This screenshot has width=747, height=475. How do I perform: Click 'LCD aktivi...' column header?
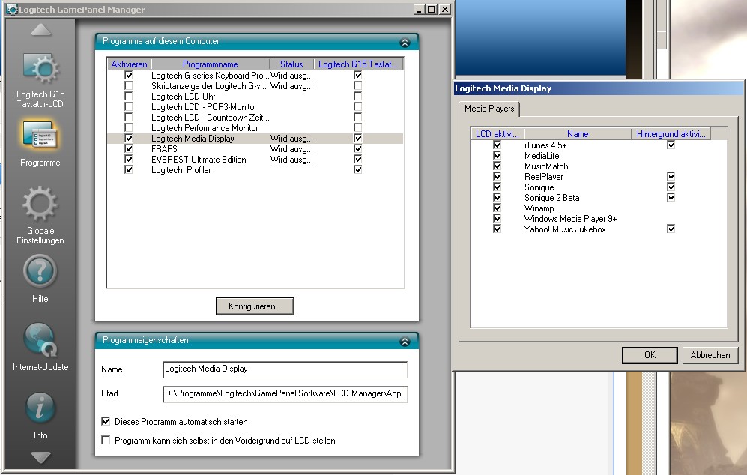[x=498, y=134]
